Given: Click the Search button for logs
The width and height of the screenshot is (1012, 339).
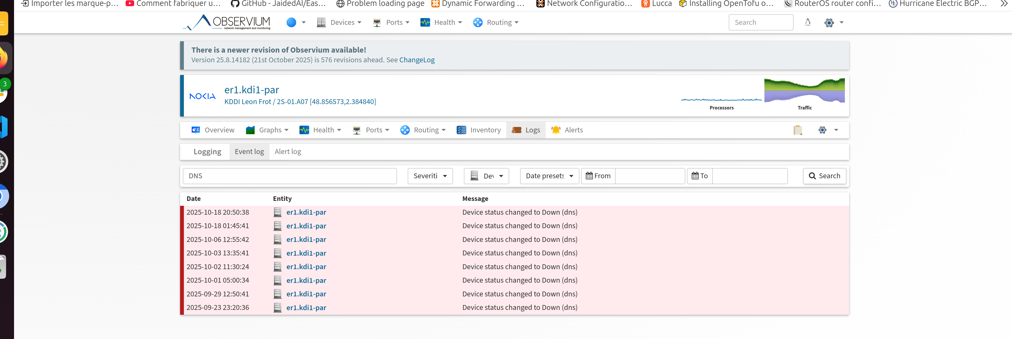Looking at the screenshot, I should (x=824, y=176).
